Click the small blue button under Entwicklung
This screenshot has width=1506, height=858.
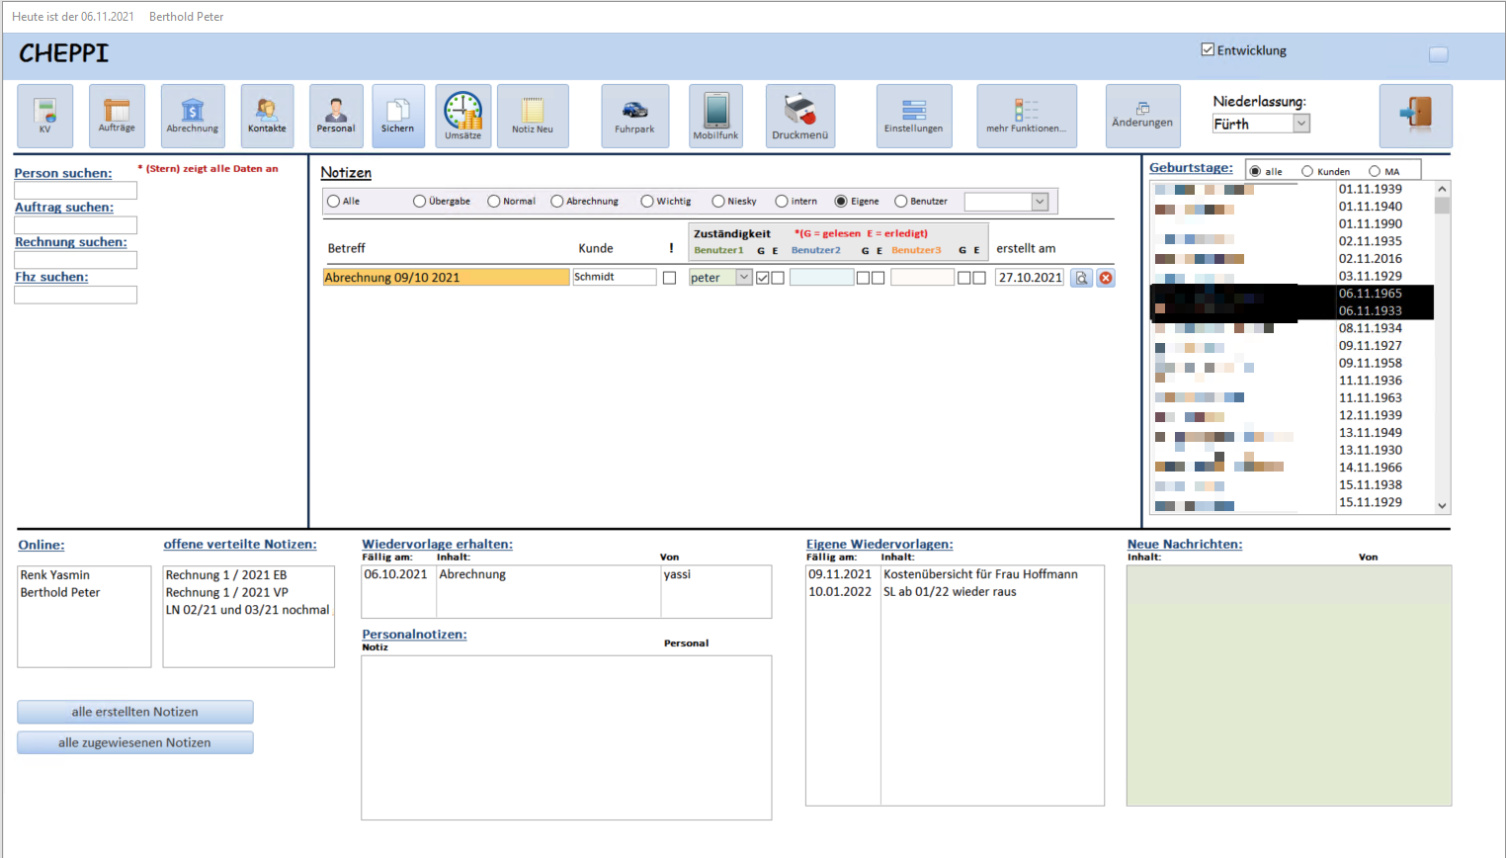tap(1439, 54)
